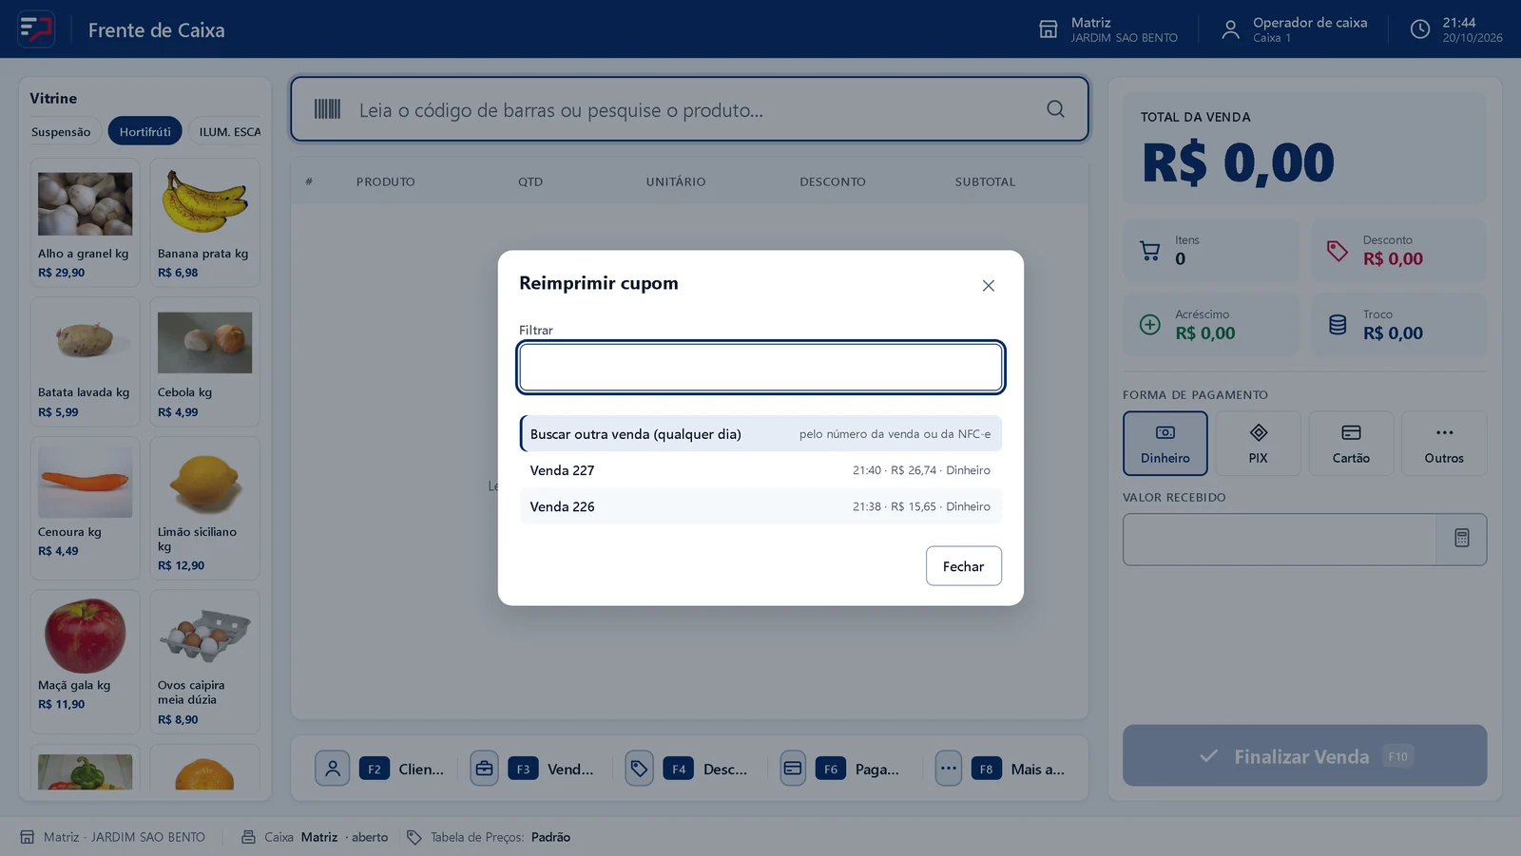Add Cenoura kg product

[85, 508]
